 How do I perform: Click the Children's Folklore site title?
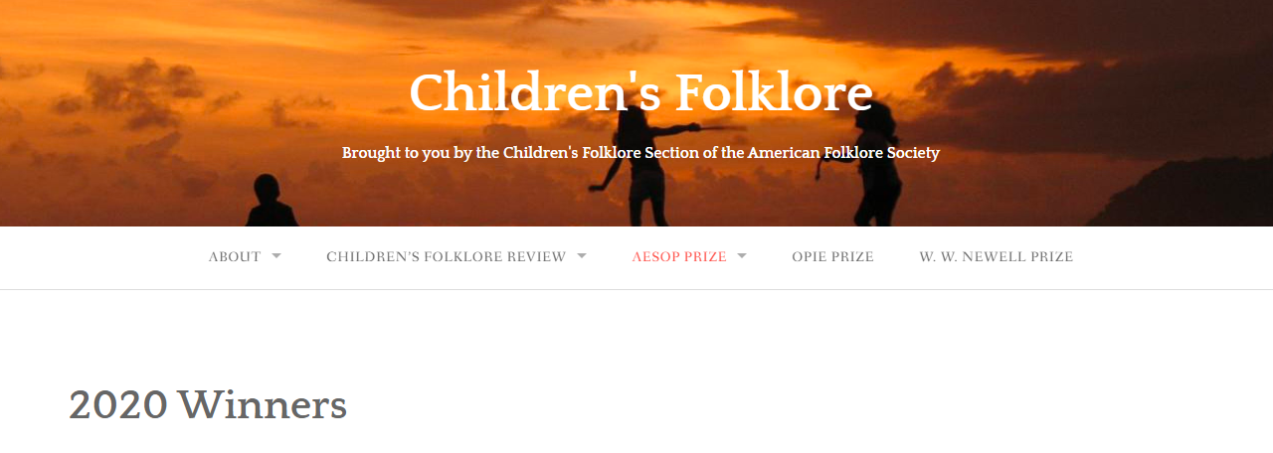pos(640,93)
